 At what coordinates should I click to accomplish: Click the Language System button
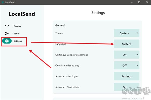[x=126, y=44]
